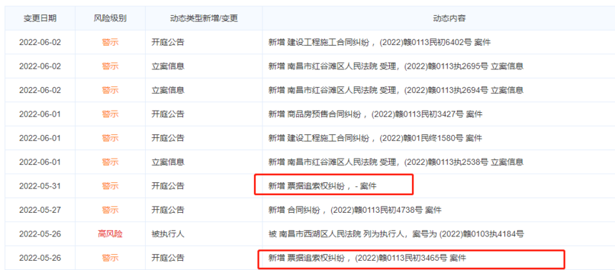Image resolution: width=615 pixels, height=270 pixels.
Task: Click 警示 label in 2022-05-27 row
Action: (x=110, y=211)
